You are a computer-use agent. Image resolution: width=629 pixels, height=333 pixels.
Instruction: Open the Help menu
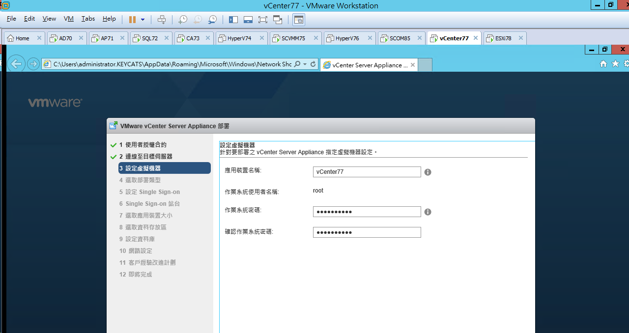tap(109, 19)
